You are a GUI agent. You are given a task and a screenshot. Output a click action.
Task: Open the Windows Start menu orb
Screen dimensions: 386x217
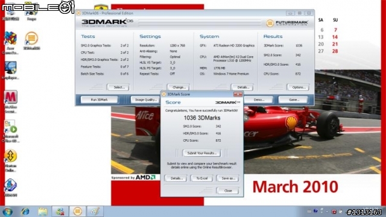click(7, 212)
